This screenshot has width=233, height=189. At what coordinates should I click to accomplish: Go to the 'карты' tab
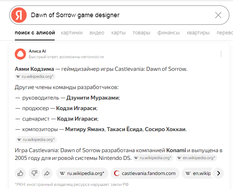point(119,33)
